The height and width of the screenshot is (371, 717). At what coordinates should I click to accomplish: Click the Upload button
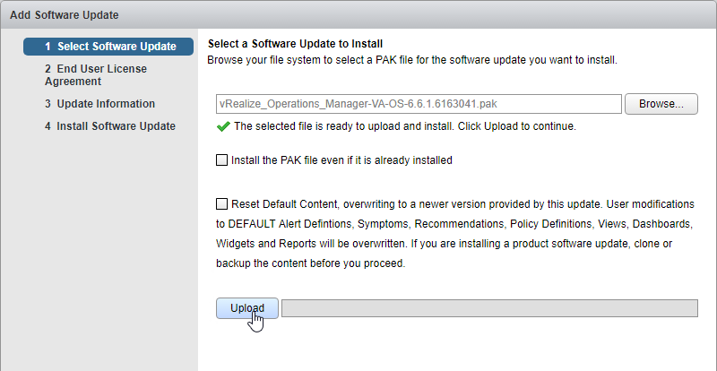click(247, 308)
